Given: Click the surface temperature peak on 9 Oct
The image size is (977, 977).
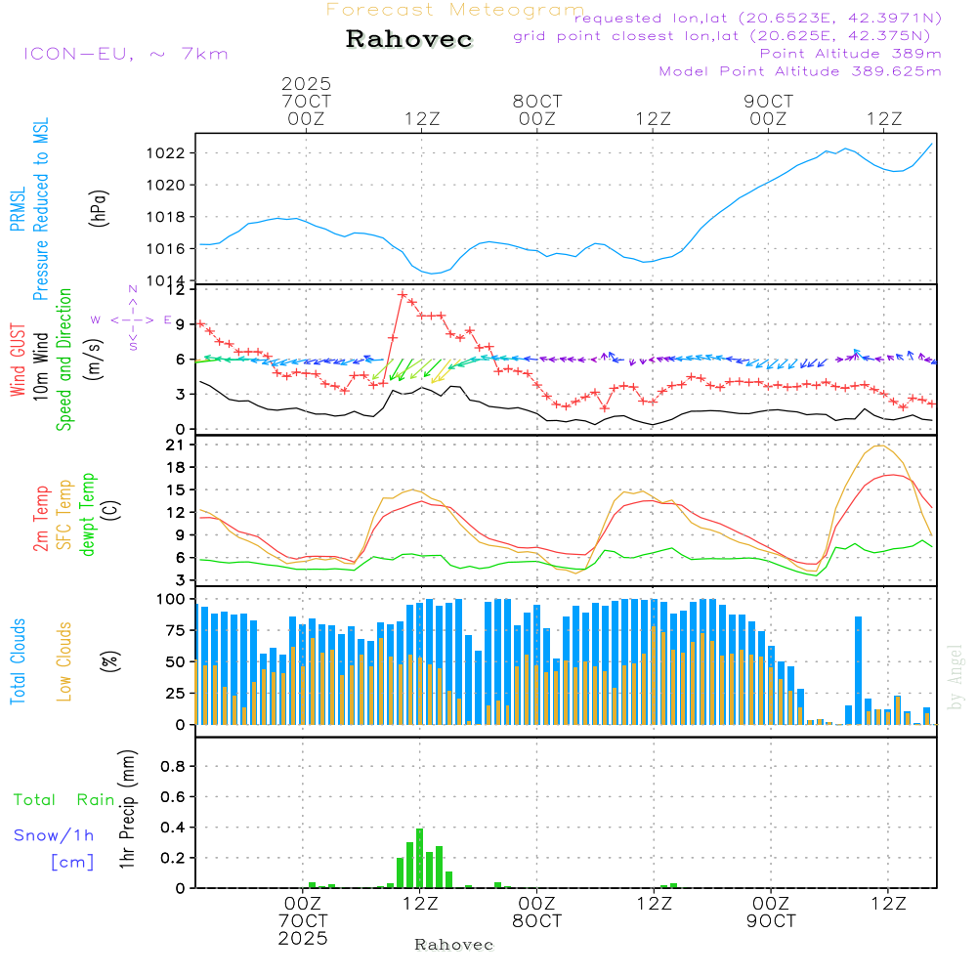Looking at the screenshot, I should pos(880,446).
